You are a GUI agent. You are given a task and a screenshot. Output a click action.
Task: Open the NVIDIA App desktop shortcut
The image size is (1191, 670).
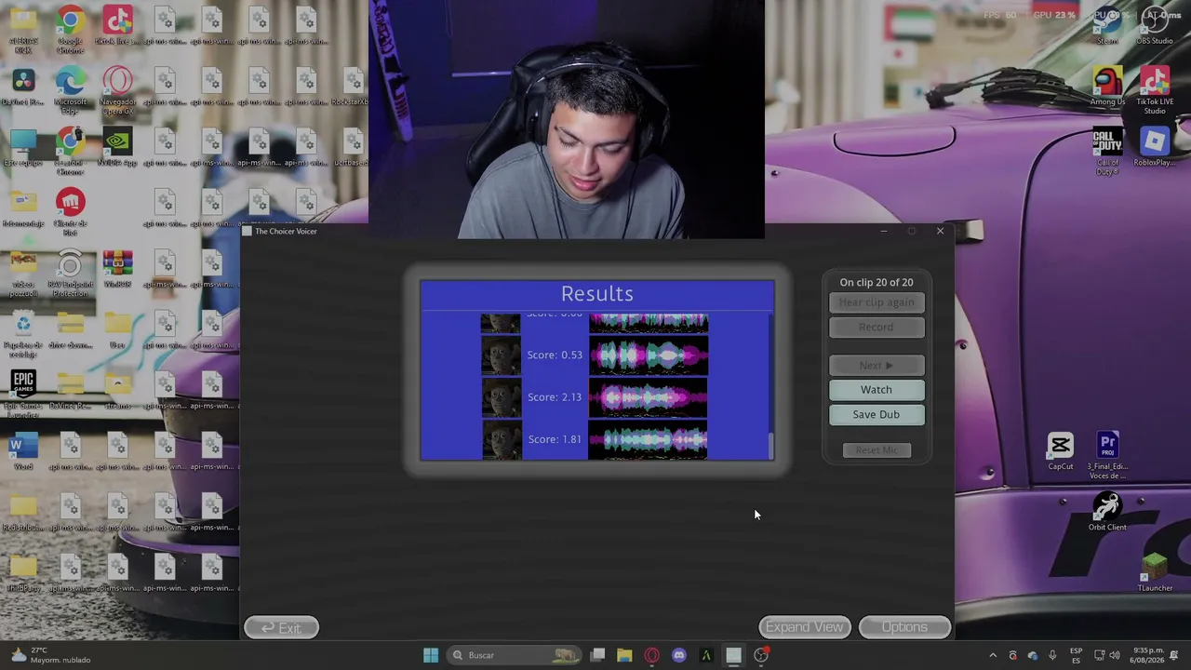pyautogui.click(x=118, y=148)
